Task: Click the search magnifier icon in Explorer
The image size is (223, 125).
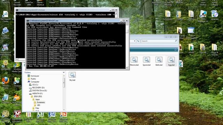Action: pyautogui.click(x=176, y=41)
